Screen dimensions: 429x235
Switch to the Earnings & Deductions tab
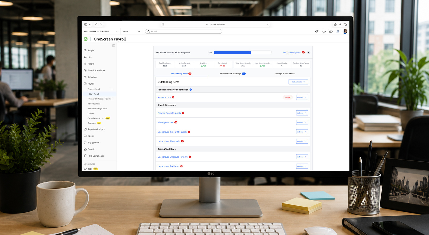285,74
